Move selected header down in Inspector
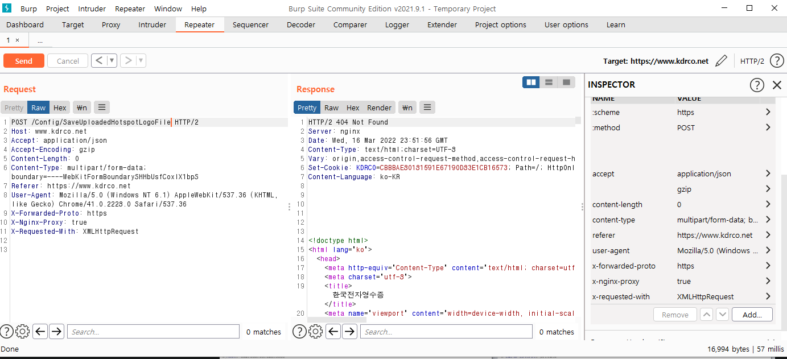Image resolution: width=787 pixels, height=359 pixels. (722, 314)
